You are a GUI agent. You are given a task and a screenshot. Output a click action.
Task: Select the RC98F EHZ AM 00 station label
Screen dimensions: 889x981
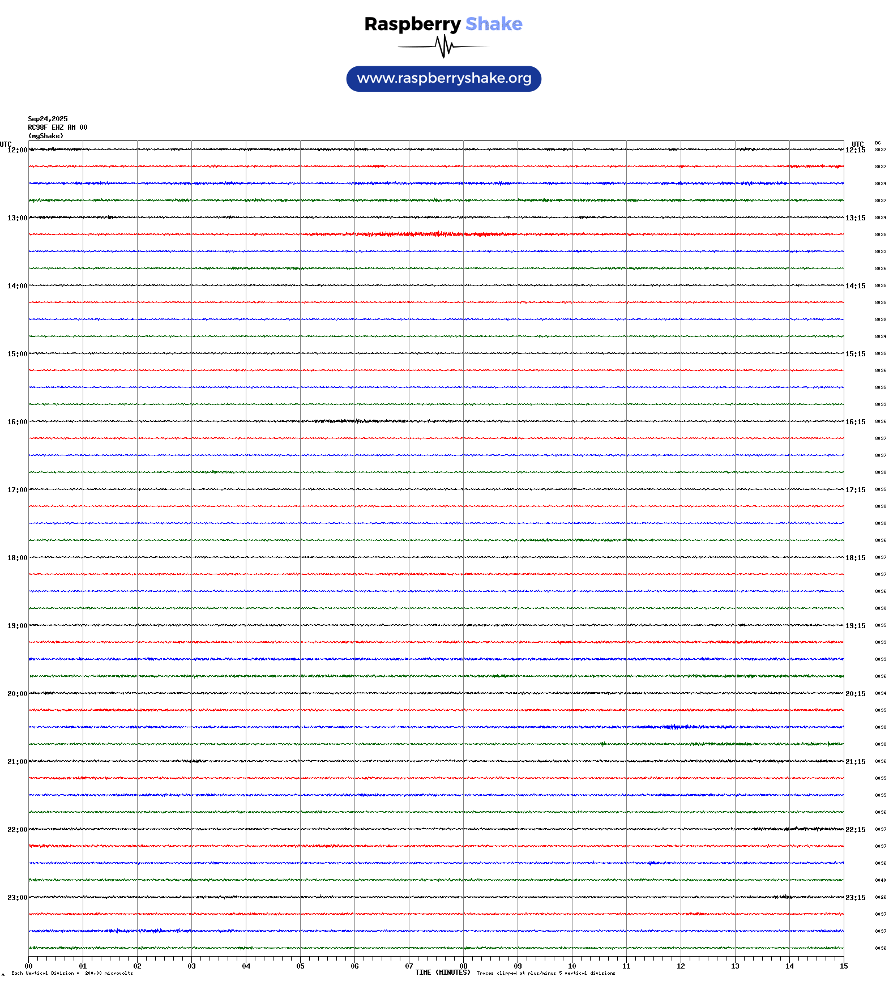click(x=57, y=127)
